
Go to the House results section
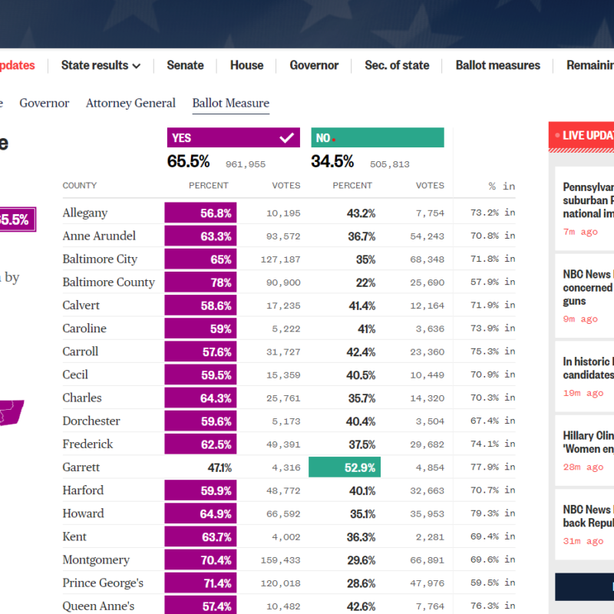click(x=246, y=65)
